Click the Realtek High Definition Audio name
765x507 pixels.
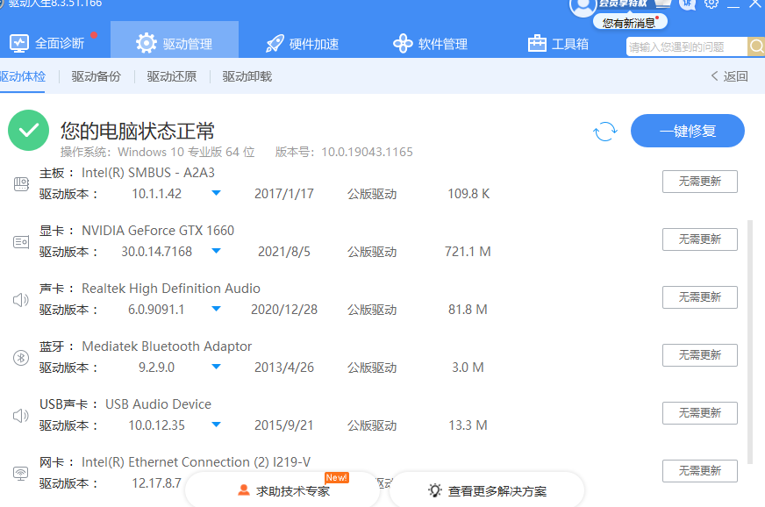click(x=171, y=289)
